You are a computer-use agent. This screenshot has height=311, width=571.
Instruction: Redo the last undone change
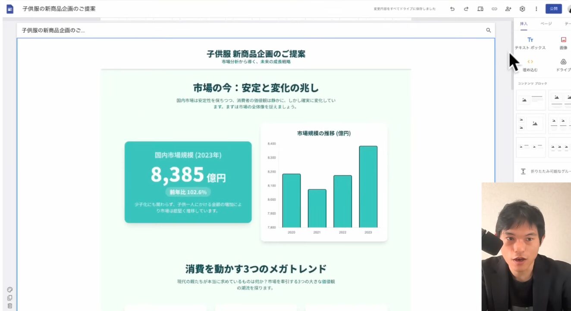click(466, 9)
